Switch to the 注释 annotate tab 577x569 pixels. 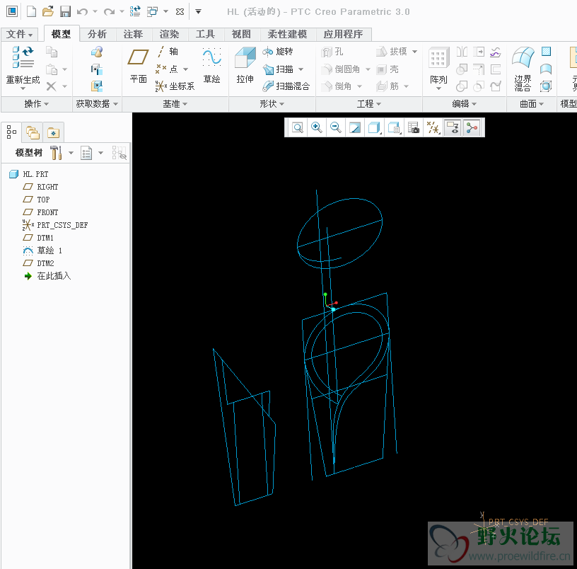click(x=133, y=34)
